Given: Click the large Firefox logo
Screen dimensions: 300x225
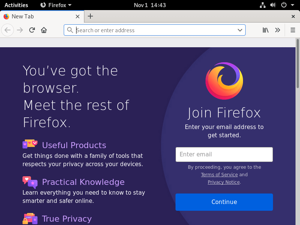Looking at the screenshot, I should coord(224,81).
